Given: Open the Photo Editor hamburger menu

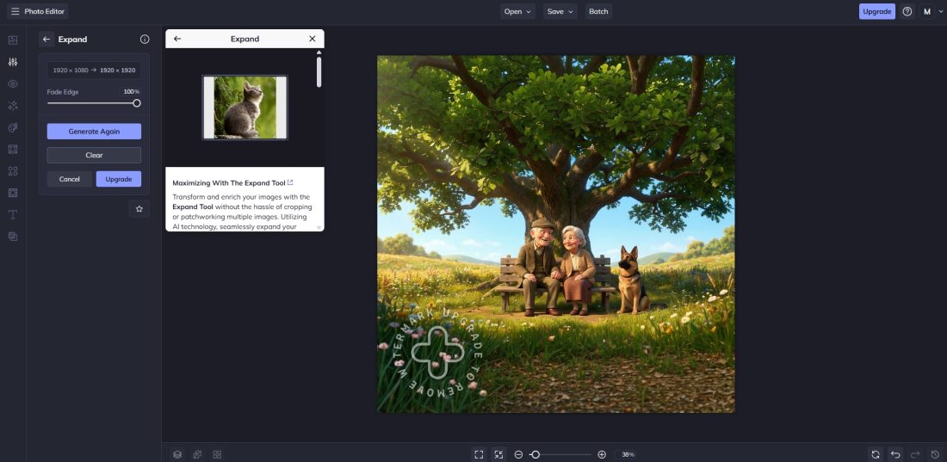Looking at the screenshot, I should tap(15, 11).
